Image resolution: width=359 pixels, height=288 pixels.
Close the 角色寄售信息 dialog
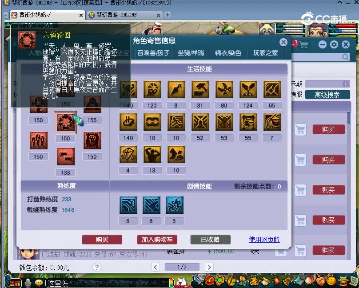click(x=283, y=42)
